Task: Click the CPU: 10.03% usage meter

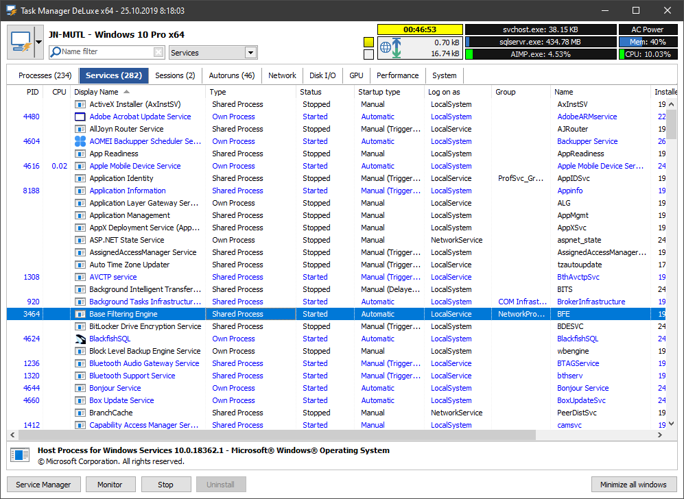Action: pos(648,54)
